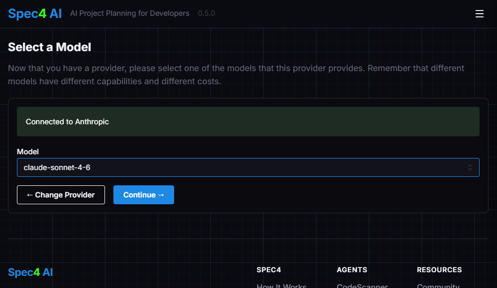Image resolution: width=497 pixels, height=288 pixels.
Task: Click the version number 0.5.0
Action: [x=206, y=13]
